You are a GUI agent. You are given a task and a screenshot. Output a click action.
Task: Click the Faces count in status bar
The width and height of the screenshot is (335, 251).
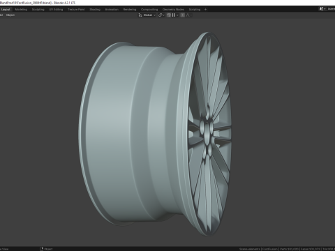click(x=311, y=249)
